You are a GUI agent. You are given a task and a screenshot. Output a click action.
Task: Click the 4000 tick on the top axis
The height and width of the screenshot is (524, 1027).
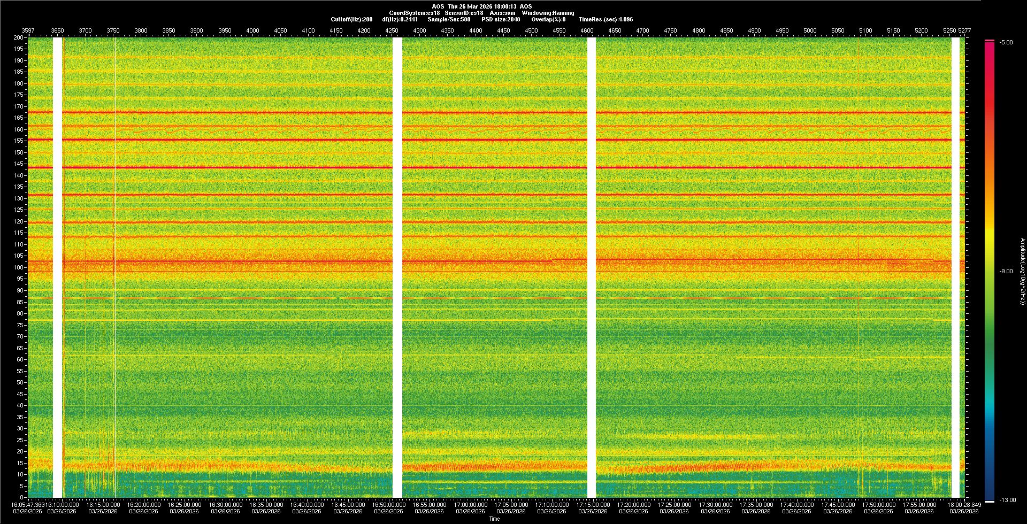click(252, 30)
